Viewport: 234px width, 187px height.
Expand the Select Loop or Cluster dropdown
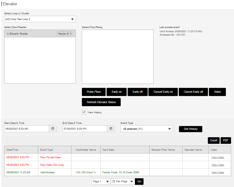40,19
